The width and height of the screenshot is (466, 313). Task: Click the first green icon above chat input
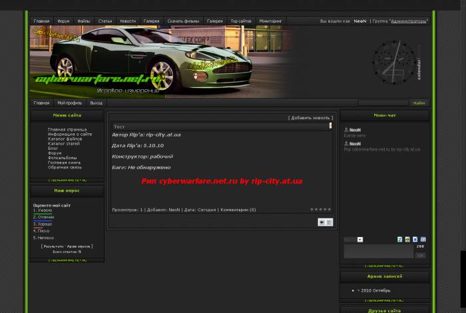coord(399,239)
